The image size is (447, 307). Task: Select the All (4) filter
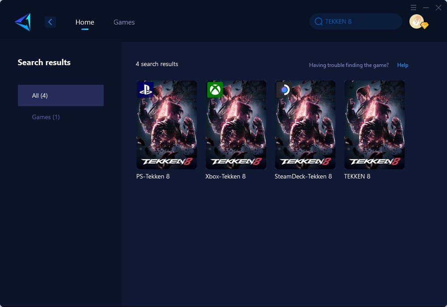pyautogui.click(x=61, y=95)
